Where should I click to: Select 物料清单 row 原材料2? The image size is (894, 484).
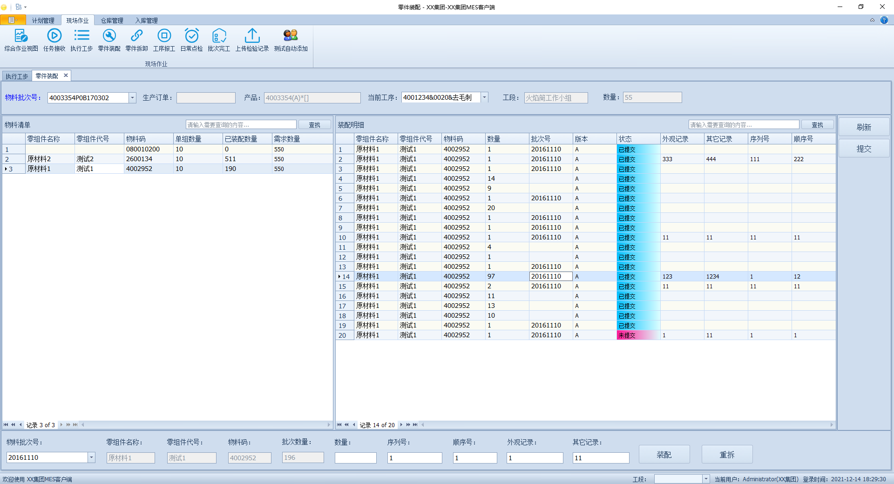(x=168, y=159)
